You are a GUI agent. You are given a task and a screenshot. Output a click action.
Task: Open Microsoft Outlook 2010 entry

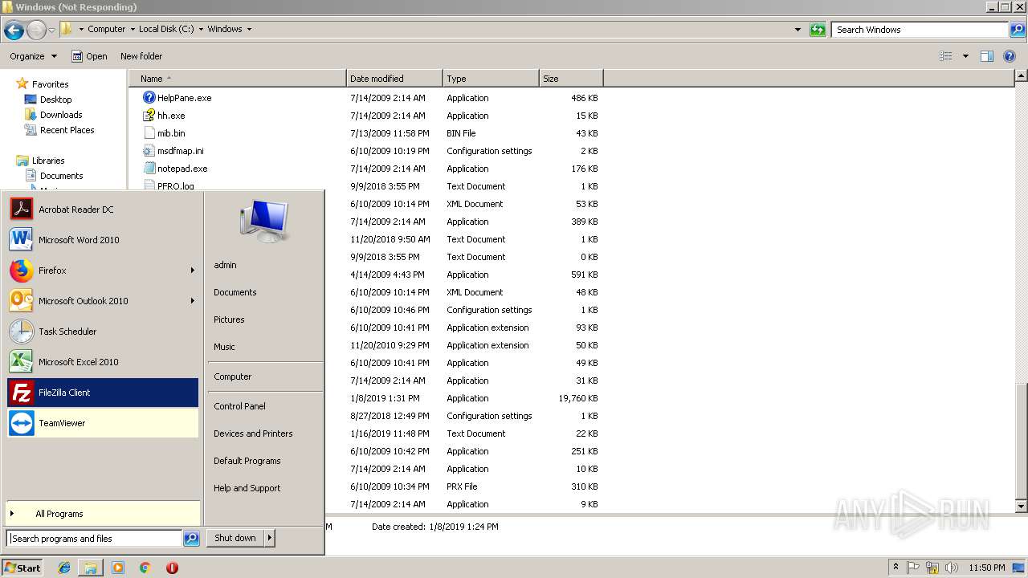103,301
